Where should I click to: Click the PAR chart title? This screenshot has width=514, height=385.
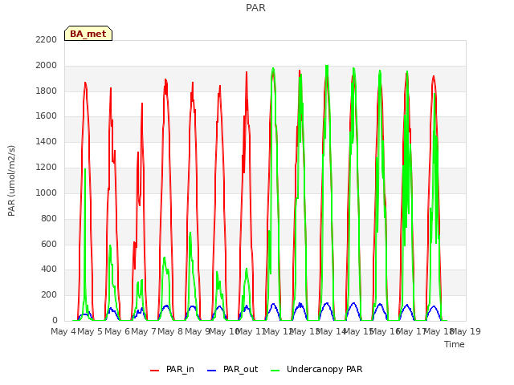click(255, 8)
